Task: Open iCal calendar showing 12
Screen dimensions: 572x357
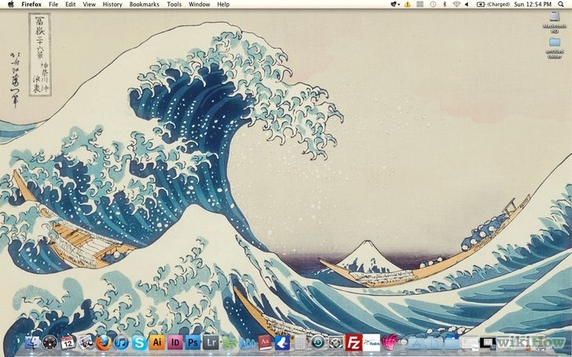Action: (68, 342)
